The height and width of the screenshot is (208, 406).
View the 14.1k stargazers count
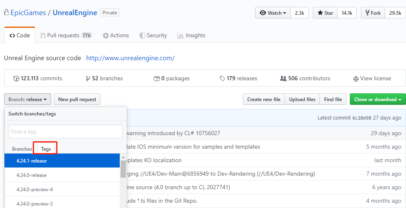coord(347,13)
